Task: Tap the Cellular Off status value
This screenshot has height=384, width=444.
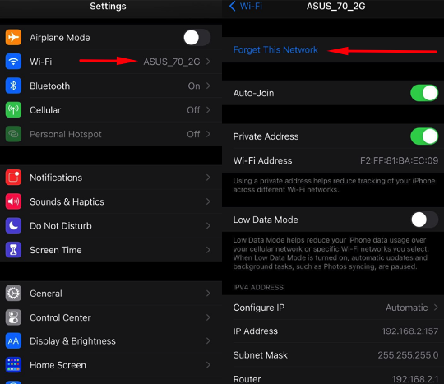Action: pyautogui.click(x=193, y=110)
